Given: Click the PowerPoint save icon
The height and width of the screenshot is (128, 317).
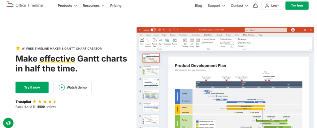Looking at the screenshot, I should point(160,30).
